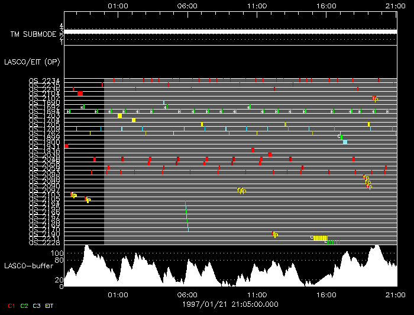Select the leftmost fp marker near OS 2103
Screen dimensions: 414x315
[73, 195]
